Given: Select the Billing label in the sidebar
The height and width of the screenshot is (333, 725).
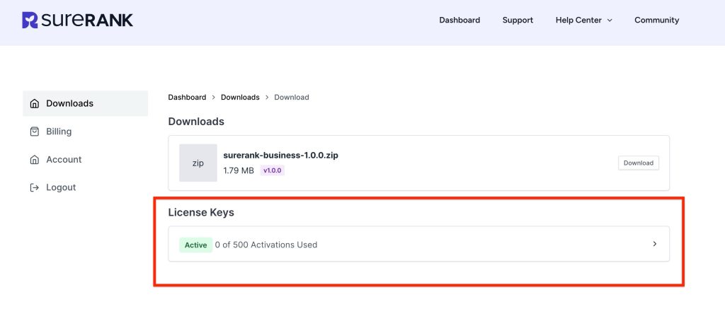Looking at the screenshot, I should (x=59, y=132).
